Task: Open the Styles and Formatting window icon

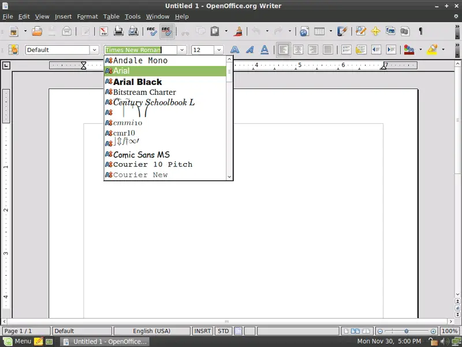Action: tap(13, 50)
